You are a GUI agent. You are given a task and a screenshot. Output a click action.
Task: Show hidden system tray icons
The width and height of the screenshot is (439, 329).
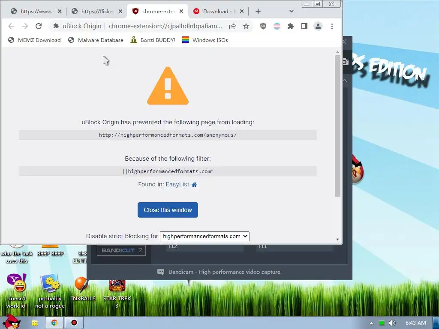coord(371,323)
